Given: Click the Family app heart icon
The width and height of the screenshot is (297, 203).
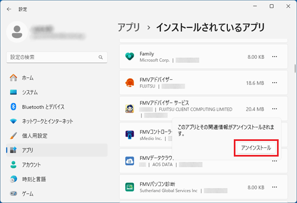Looking at the screenshot, I should (x=130, y=57).
